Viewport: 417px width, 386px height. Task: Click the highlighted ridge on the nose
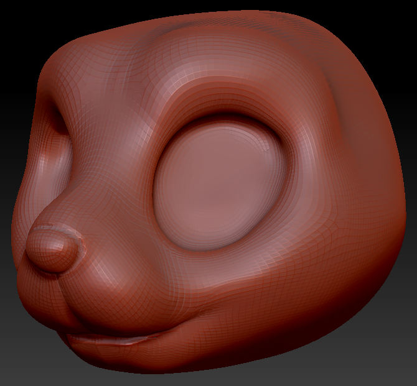pyautogui.click(x=60, y=230)
